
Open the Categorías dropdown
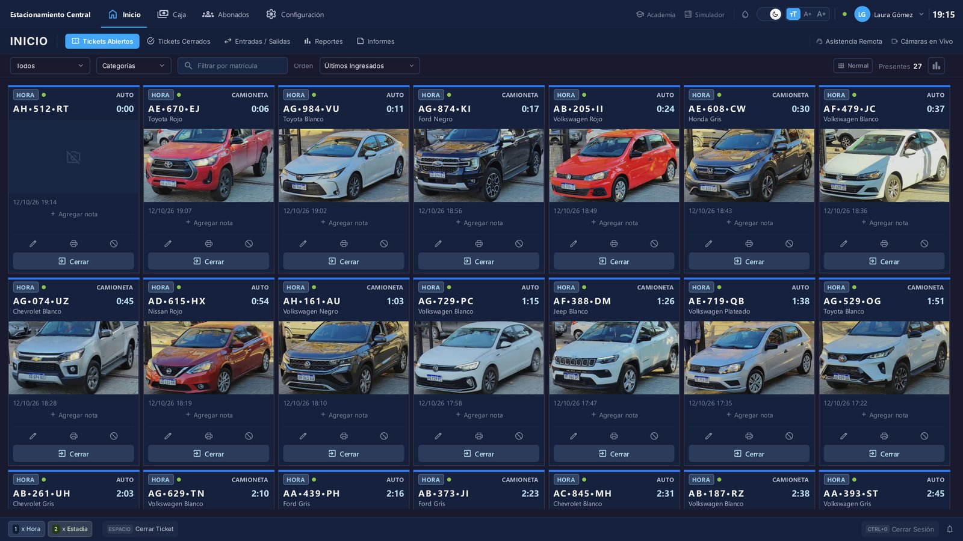134,66
